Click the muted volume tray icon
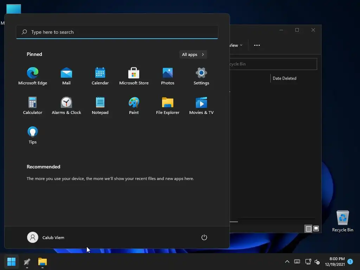 (317, 262)
